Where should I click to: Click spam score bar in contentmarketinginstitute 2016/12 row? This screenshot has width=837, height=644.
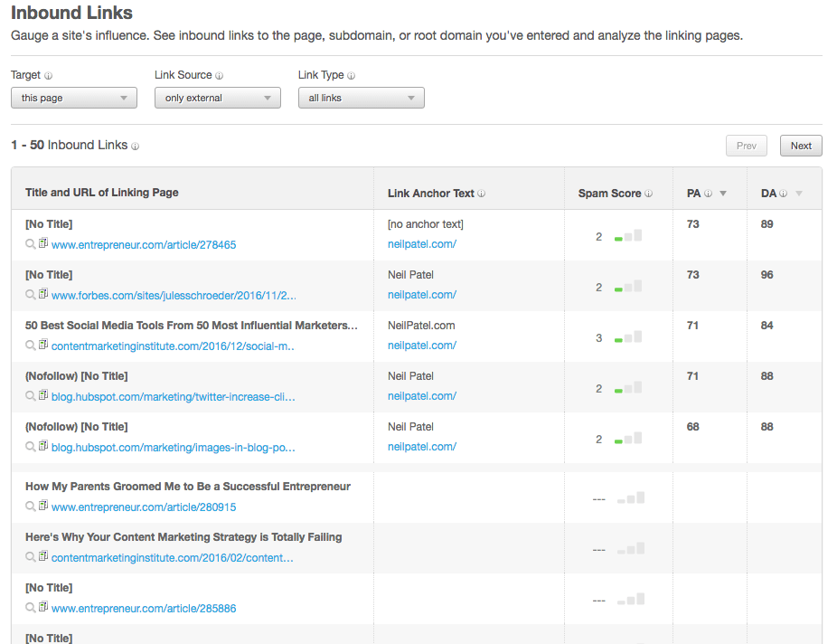[x=627, y=337]
